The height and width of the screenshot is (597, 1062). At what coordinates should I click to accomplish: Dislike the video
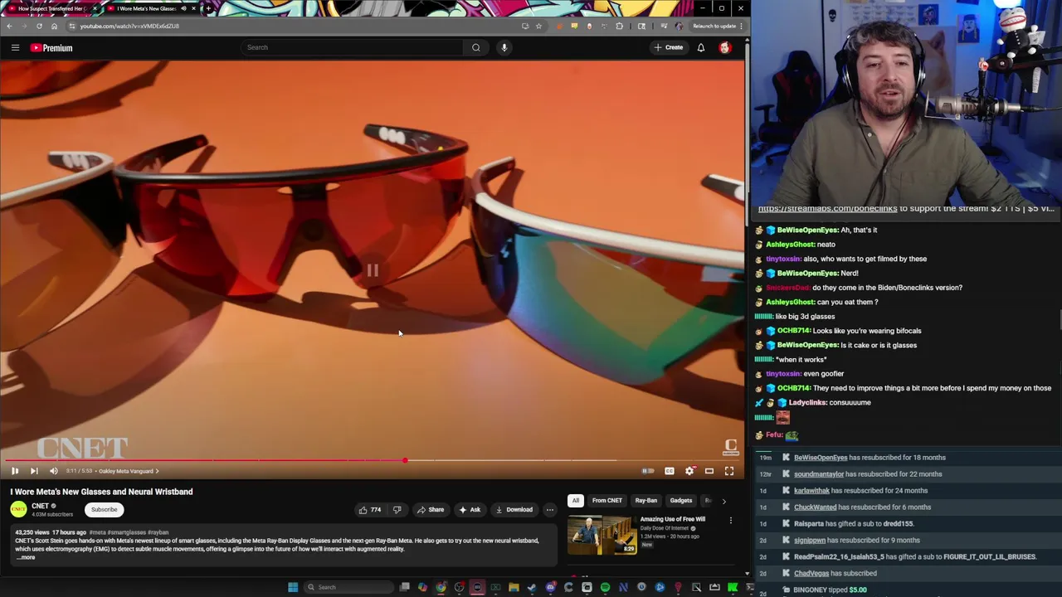click(397, 510)
